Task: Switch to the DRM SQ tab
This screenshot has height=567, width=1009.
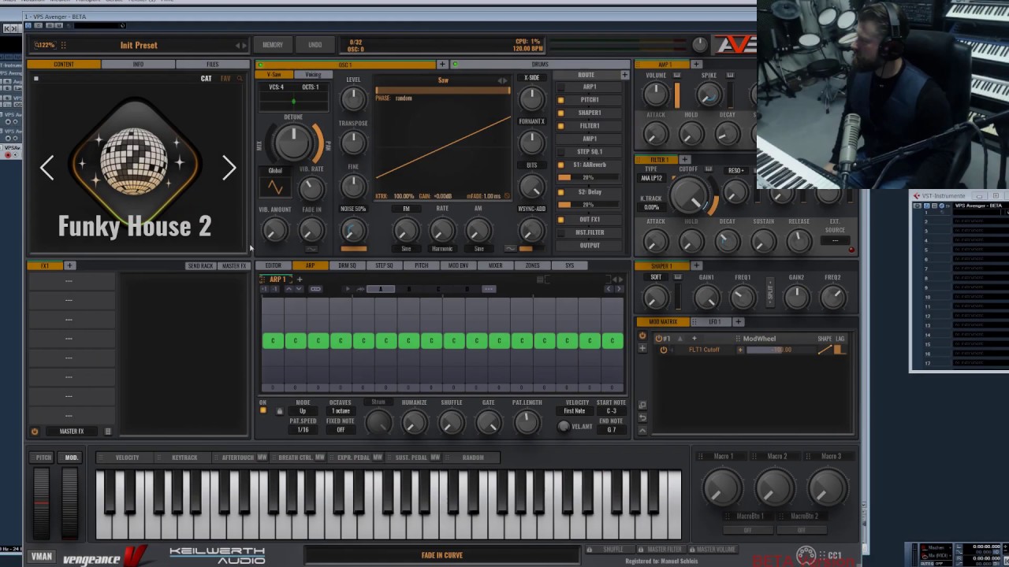Action: click(x=347, y=265)
